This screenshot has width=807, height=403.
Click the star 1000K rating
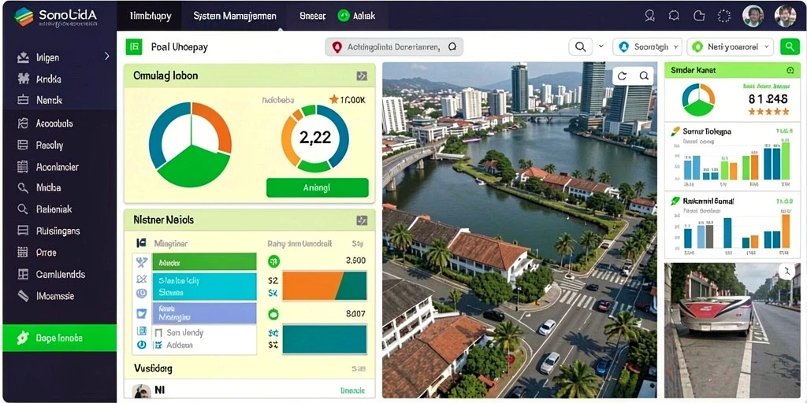347,100
